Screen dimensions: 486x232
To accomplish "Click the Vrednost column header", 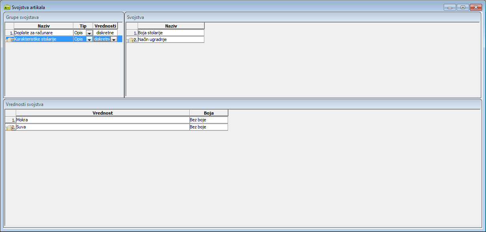I will pyautogui.click(x=103, y=113).
